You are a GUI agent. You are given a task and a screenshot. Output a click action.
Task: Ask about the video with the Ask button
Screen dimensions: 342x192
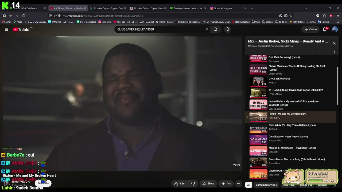point(226,183)
